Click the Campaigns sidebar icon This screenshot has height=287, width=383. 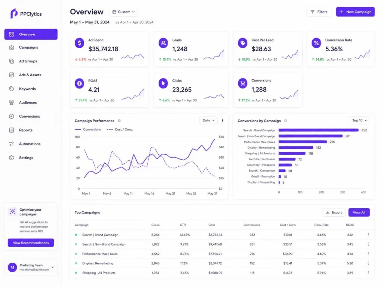tap(12, 47)
